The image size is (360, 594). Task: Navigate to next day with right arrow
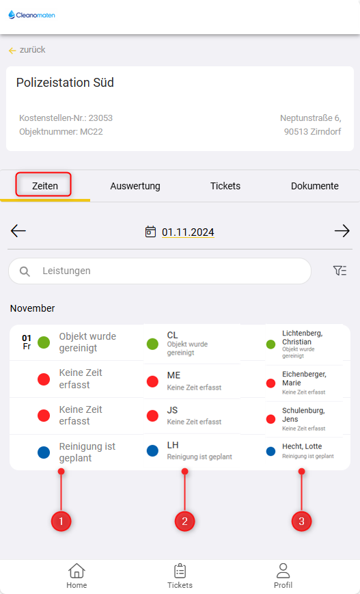coord(342,231)
